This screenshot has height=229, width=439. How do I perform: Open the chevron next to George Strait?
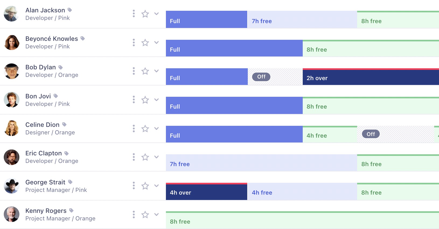(156, 185)
